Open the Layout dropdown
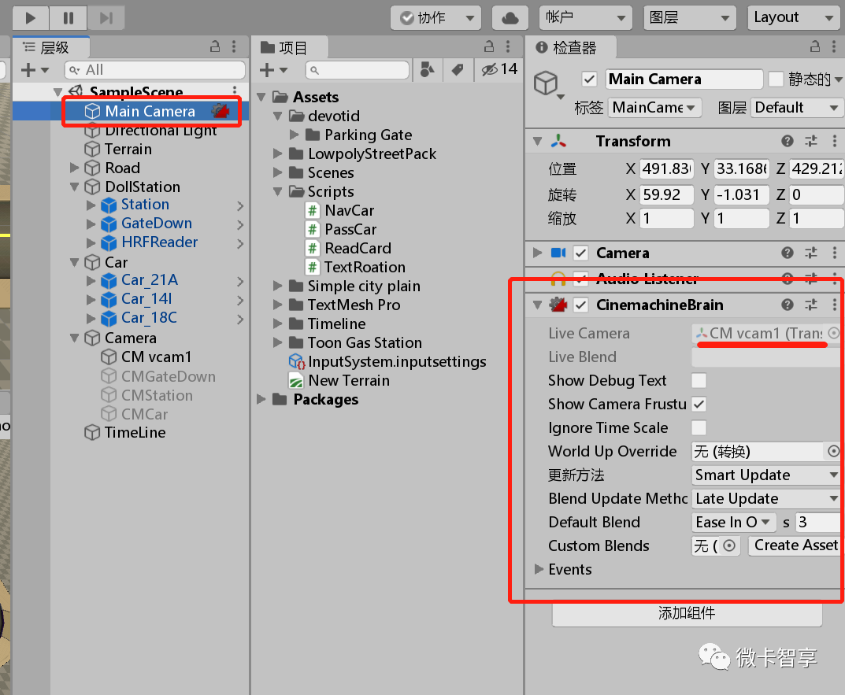Viewport: 845px width, 695px height. pyautogui.click(x=793, y=18)
